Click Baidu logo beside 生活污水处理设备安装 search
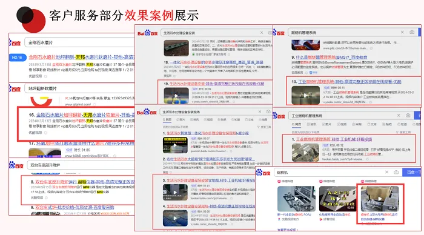424x235 pixels. pos(148,33)
